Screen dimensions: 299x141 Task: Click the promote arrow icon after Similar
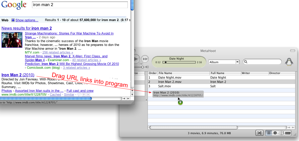(x=84, y=95)
